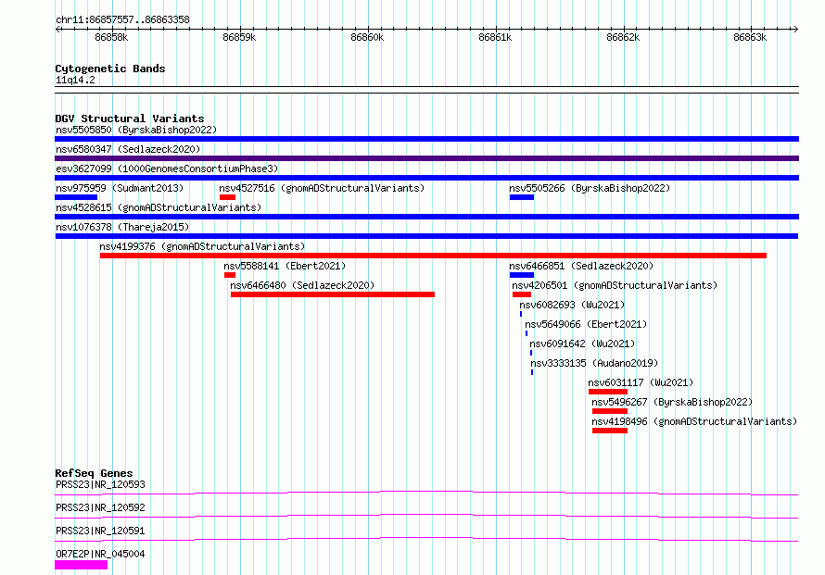This screenshot has width=825, height=575.
Task: Click the 86859k ruler tick label
Action: 239,37
